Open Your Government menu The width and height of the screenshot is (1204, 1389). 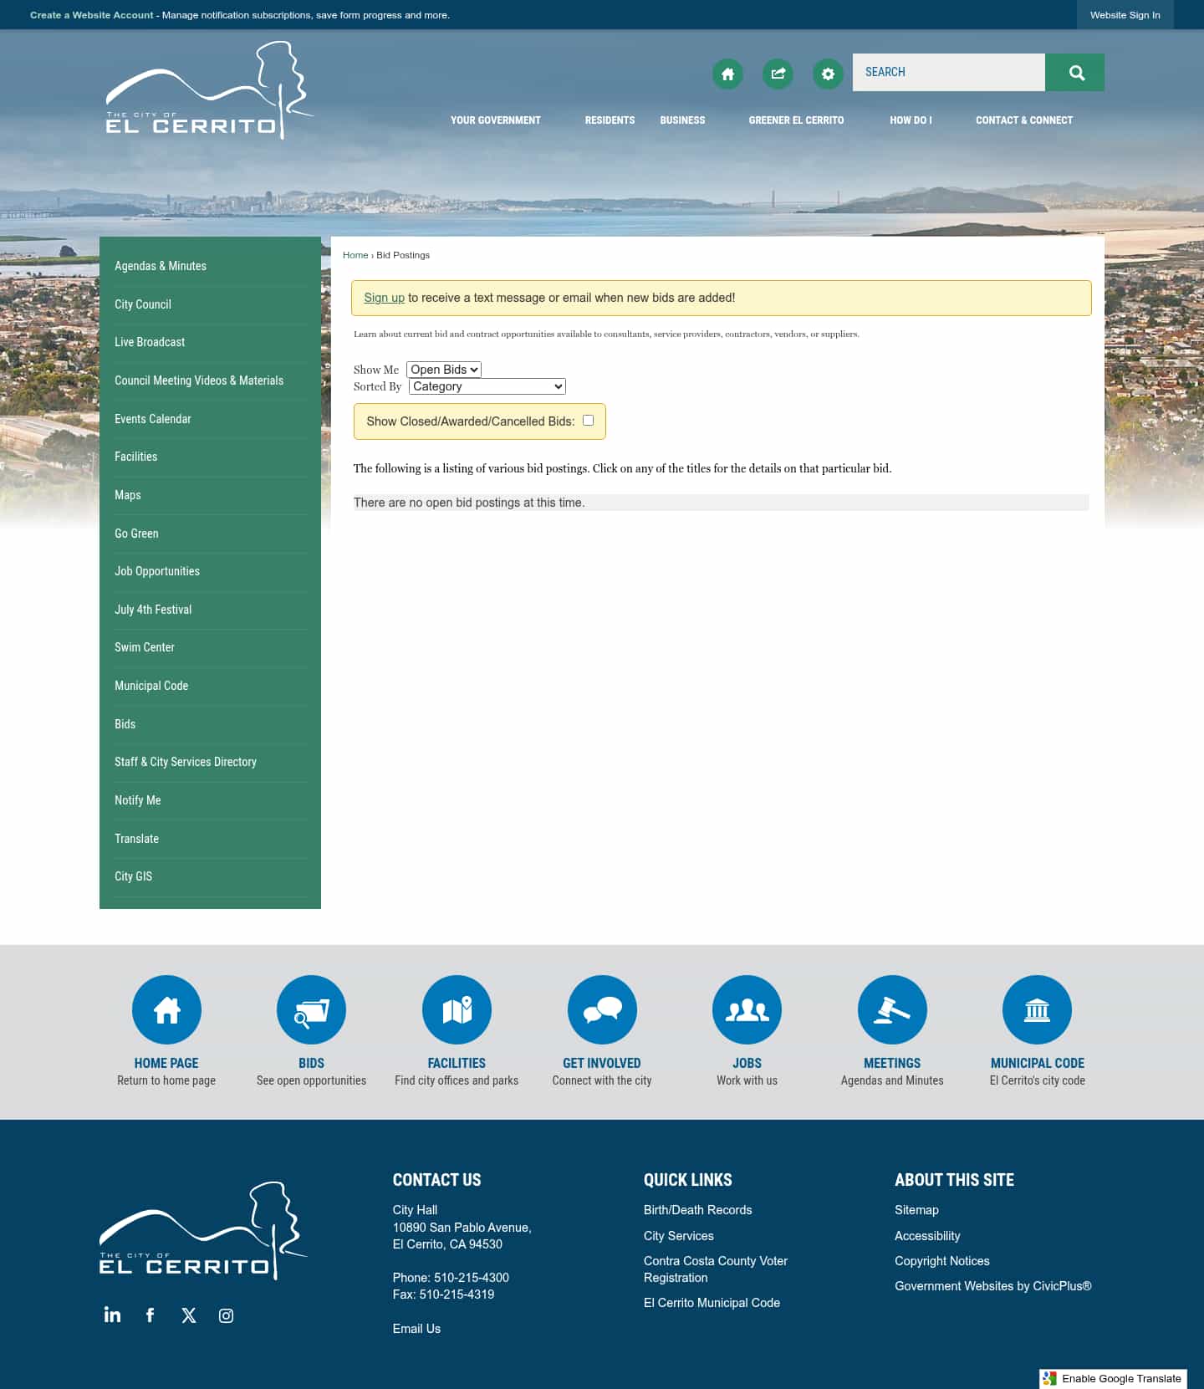[x=496, y=120]
